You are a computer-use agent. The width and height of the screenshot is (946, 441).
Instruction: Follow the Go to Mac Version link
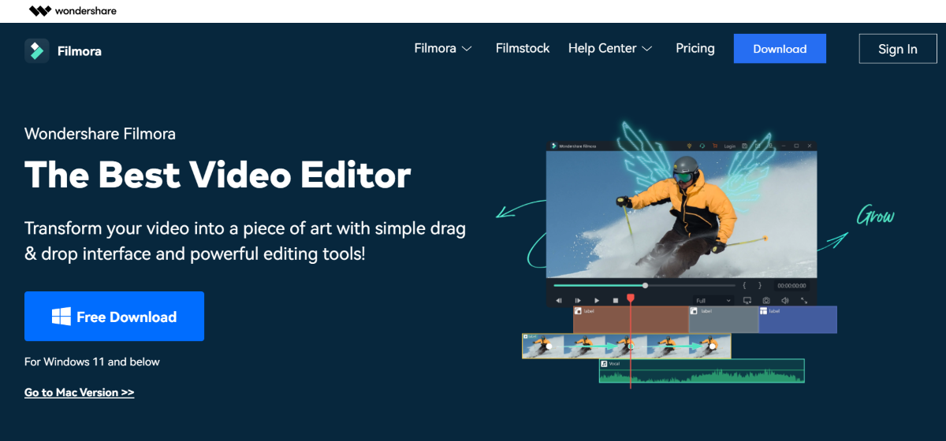79,392
